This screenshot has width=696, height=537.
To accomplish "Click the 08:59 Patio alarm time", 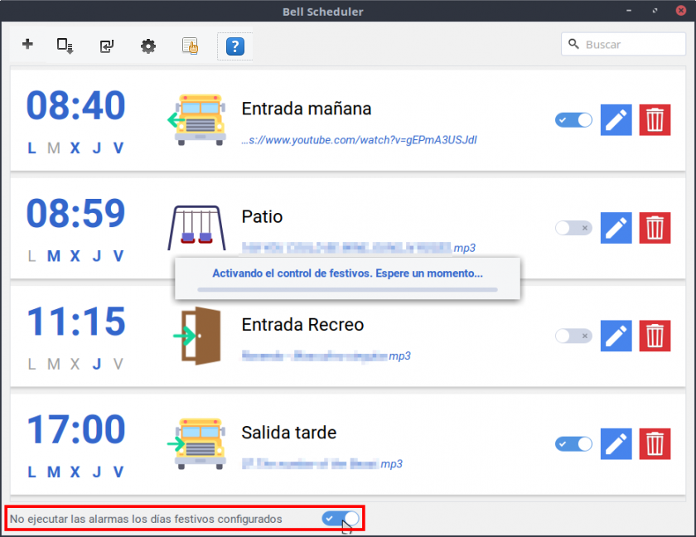I will click(x=75, y=214).
